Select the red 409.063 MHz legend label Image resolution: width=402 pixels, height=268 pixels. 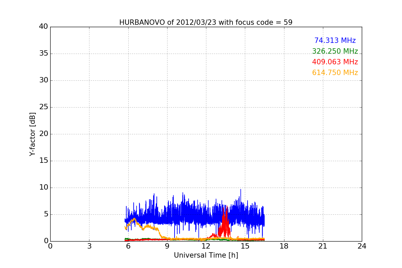(335, 62)
